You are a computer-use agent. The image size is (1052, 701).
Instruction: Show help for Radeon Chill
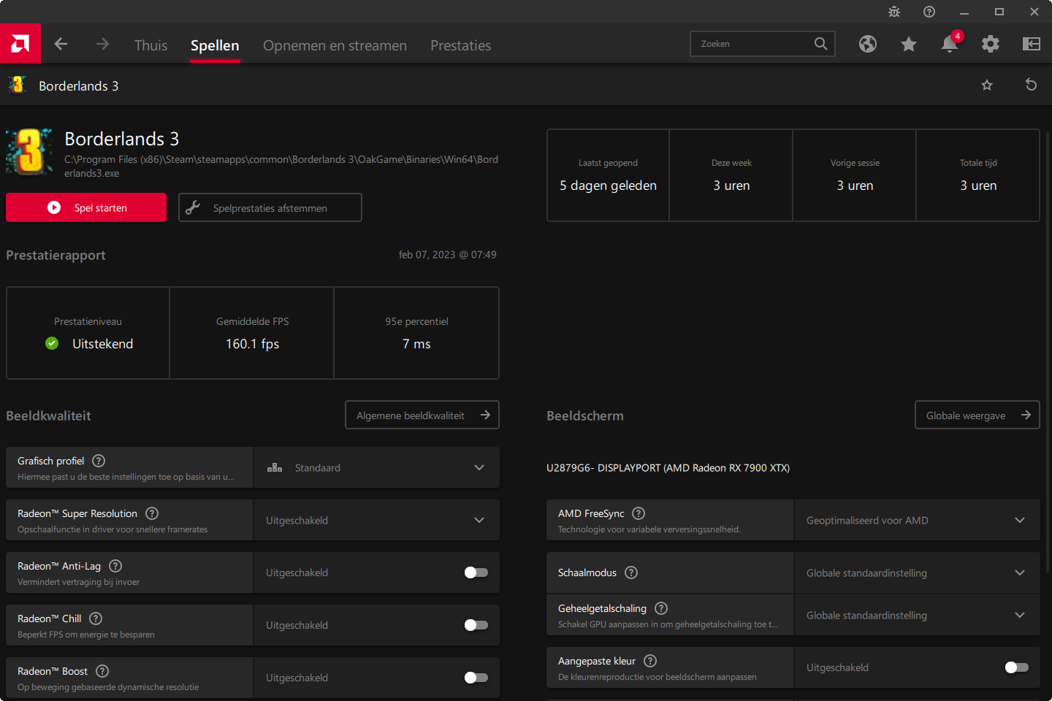point(96,618)
